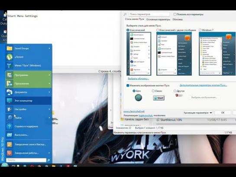Expand the Завершение работы submenu arrow
The width and height of the screenshot is (236, 177).
tap(49, 153)
